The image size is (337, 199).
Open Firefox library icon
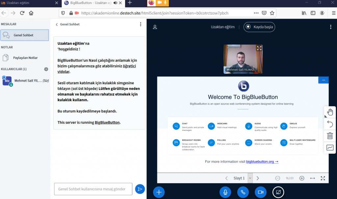[x=304, y=13]
